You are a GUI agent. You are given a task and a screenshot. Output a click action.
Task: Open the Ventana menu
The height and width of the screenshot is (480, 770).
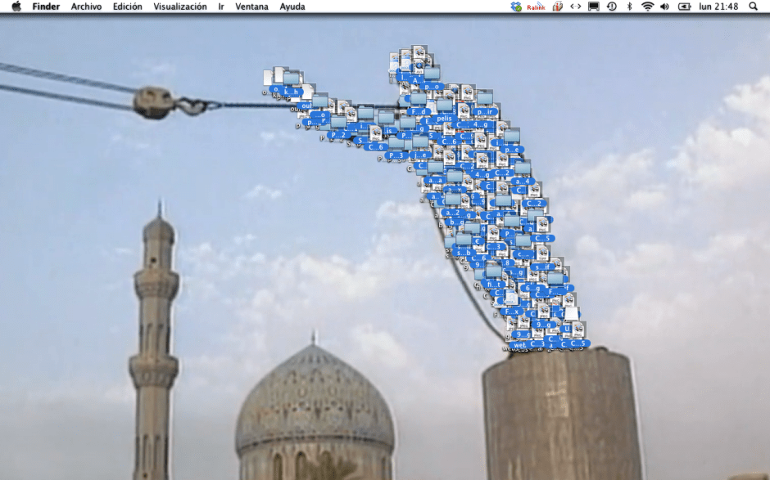251,7
